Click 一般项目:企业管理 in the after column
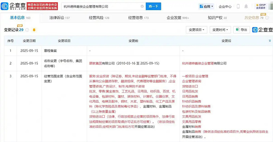 (x=195, y=76)
